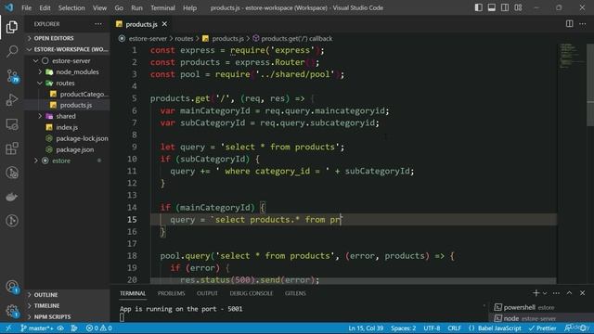The width and height of the screenshot is (594, 334).
Task: Maximize the panel with up chevron
Action: (569, 293)
